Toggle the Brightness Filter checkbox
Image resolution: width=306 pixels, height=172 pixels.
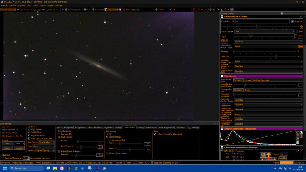(x=29, y=135)
